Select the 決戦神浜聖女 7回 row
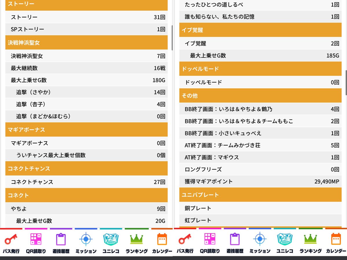 click(86, 56)
